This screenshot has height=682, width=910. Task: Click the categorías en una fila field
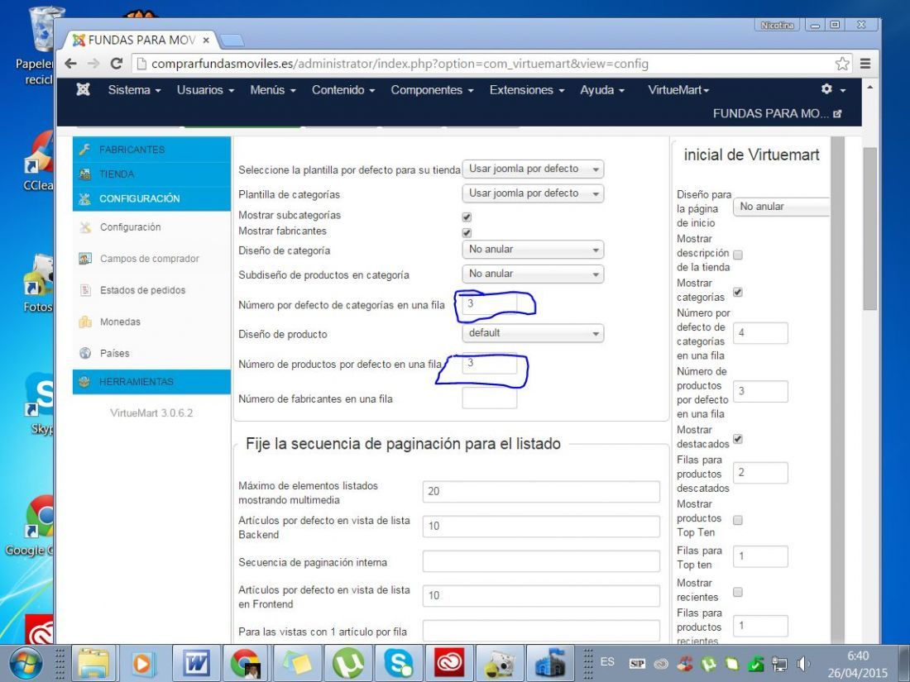[489, 304]
